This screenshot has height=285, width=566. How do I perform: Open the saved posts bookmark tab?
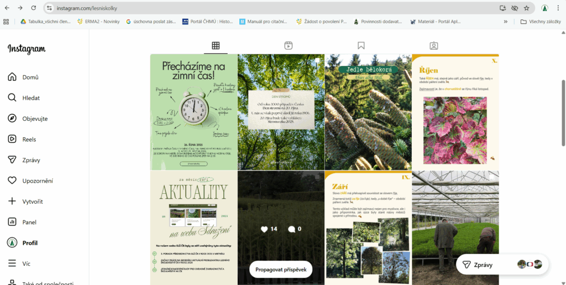(x=361, y=45)
